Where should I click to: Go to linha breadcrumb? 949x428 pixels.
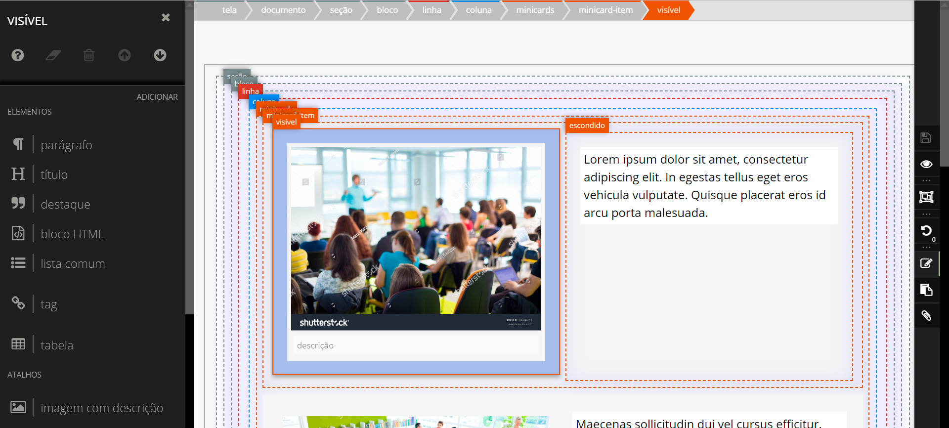click(431, 10)
